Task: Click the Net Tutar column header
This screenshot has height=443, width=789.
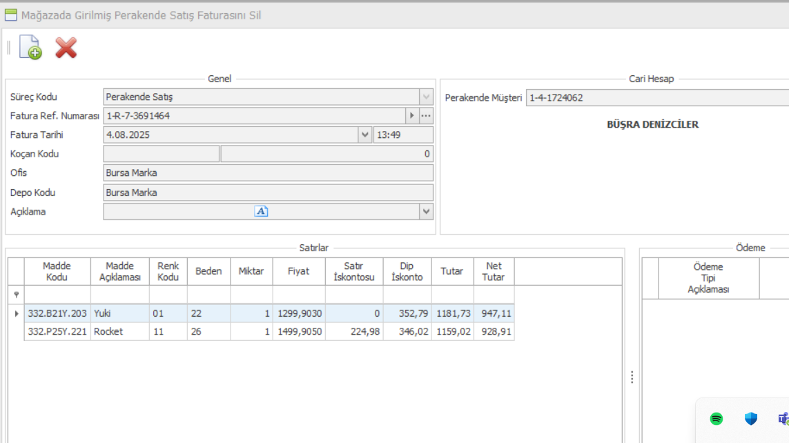Action: 494,271
